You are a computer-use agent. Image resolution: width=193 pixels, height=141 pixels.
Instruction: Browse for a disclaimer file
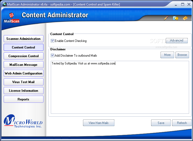(x=182, y=55)
